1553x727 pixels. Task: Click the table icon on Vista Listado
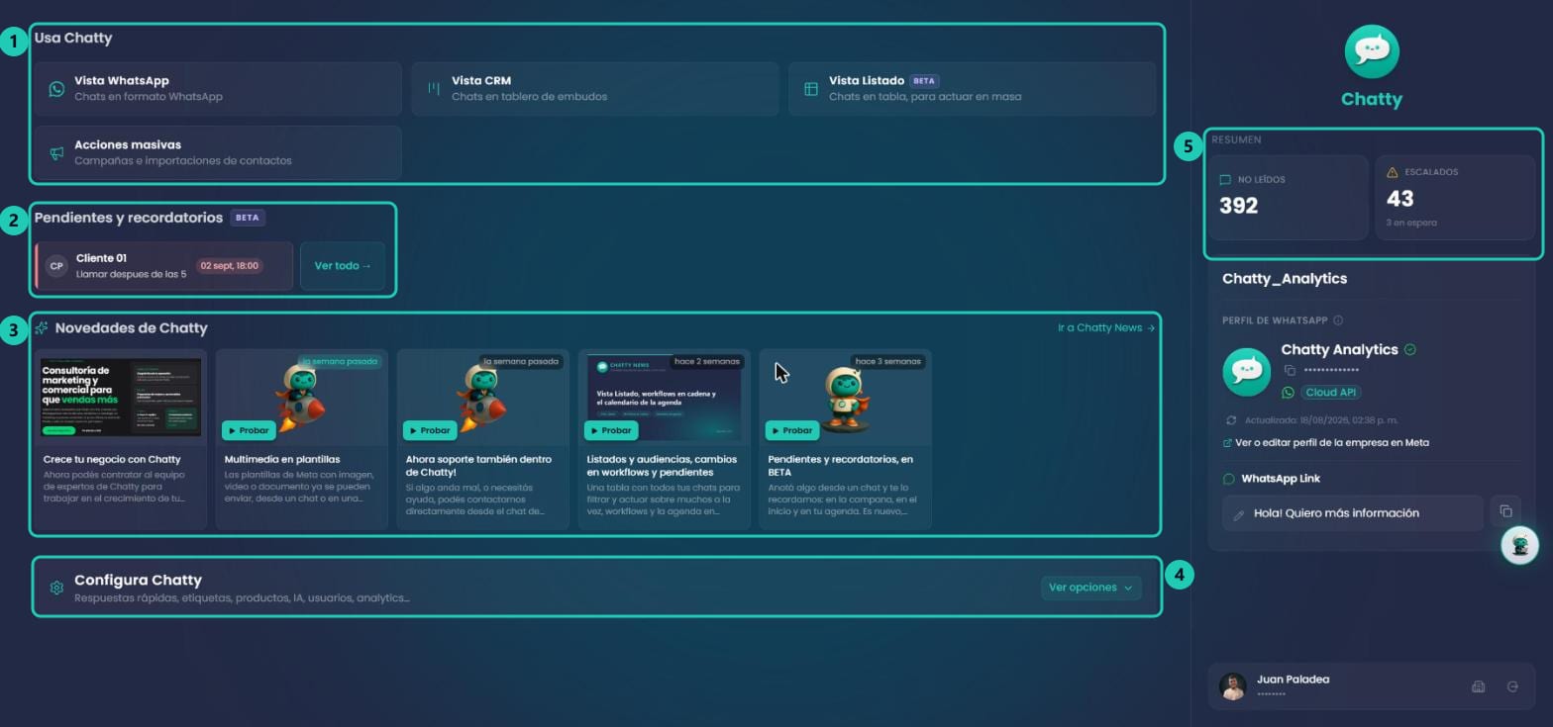click(x=811, y=89)
